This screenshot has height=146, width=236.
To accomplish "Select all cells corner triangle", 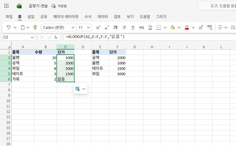I will (x=9, y=47).
